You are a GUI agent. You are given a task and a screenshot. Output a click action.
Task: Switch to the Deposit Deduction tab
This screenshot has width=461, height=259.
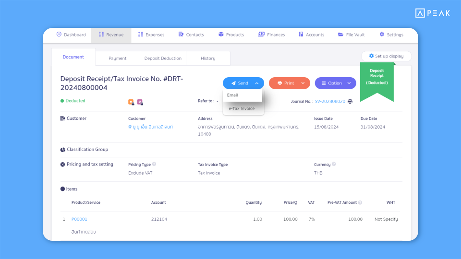tap(163, 58)
